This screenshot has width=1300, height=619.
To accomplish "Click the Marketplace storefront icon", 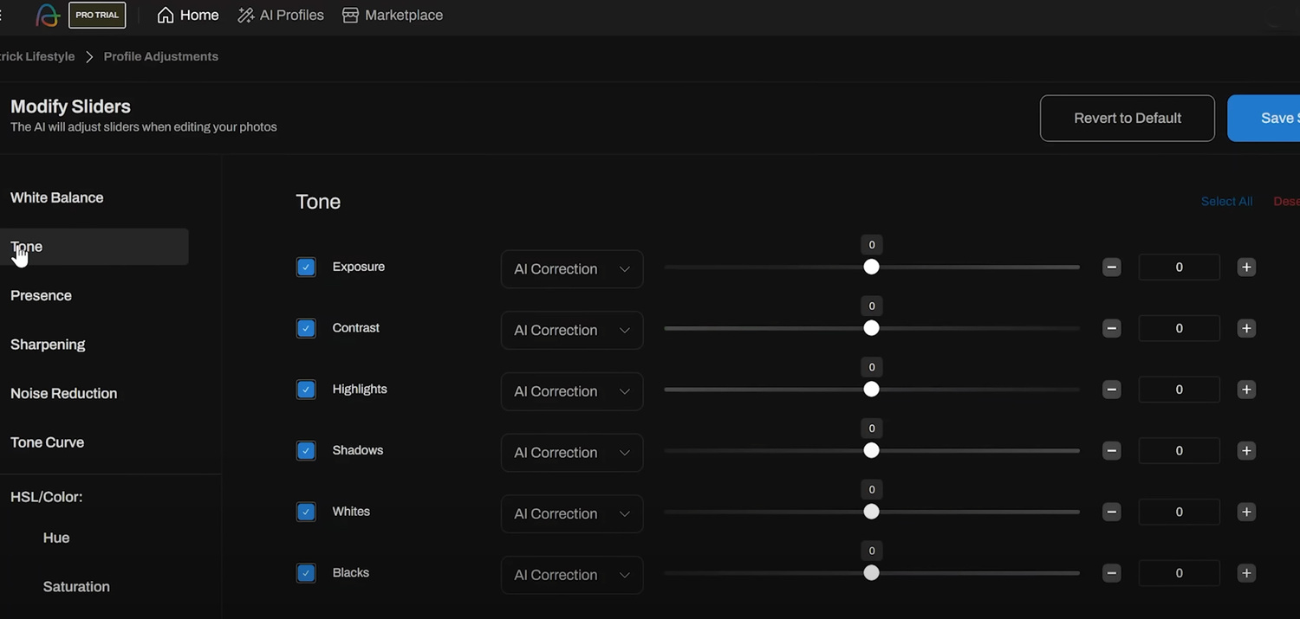I will [350, 16].
